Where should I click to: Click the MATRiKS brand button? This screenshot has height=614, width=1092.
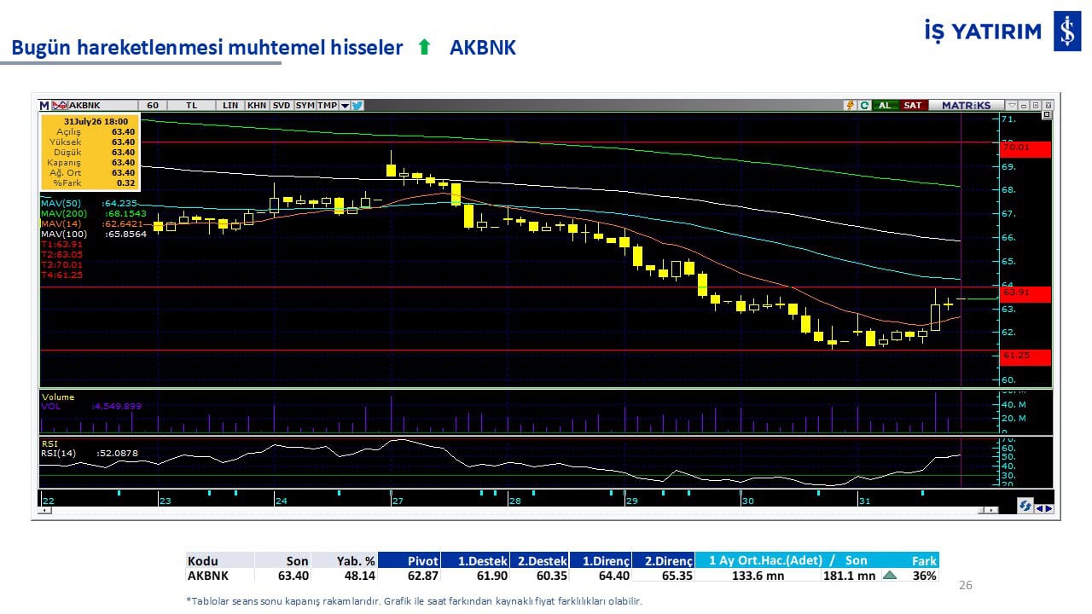(x=967, y=106)
